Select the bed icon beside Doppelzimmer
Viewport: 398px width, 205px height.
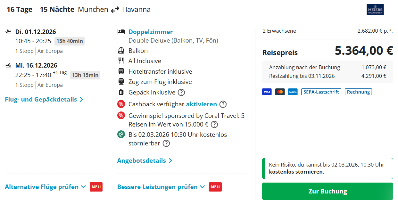[121, 31]
